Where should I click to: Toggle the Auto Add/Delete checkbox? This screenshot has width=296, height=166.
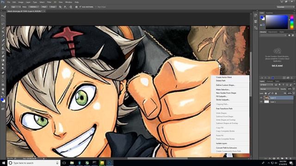(80, 7)
